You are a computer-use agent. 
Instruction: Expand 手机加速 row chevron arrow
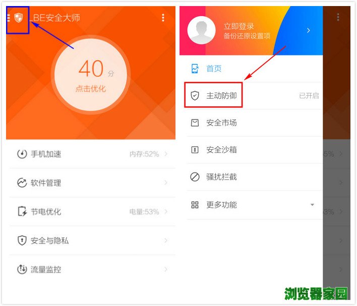(x=166, y=154)
